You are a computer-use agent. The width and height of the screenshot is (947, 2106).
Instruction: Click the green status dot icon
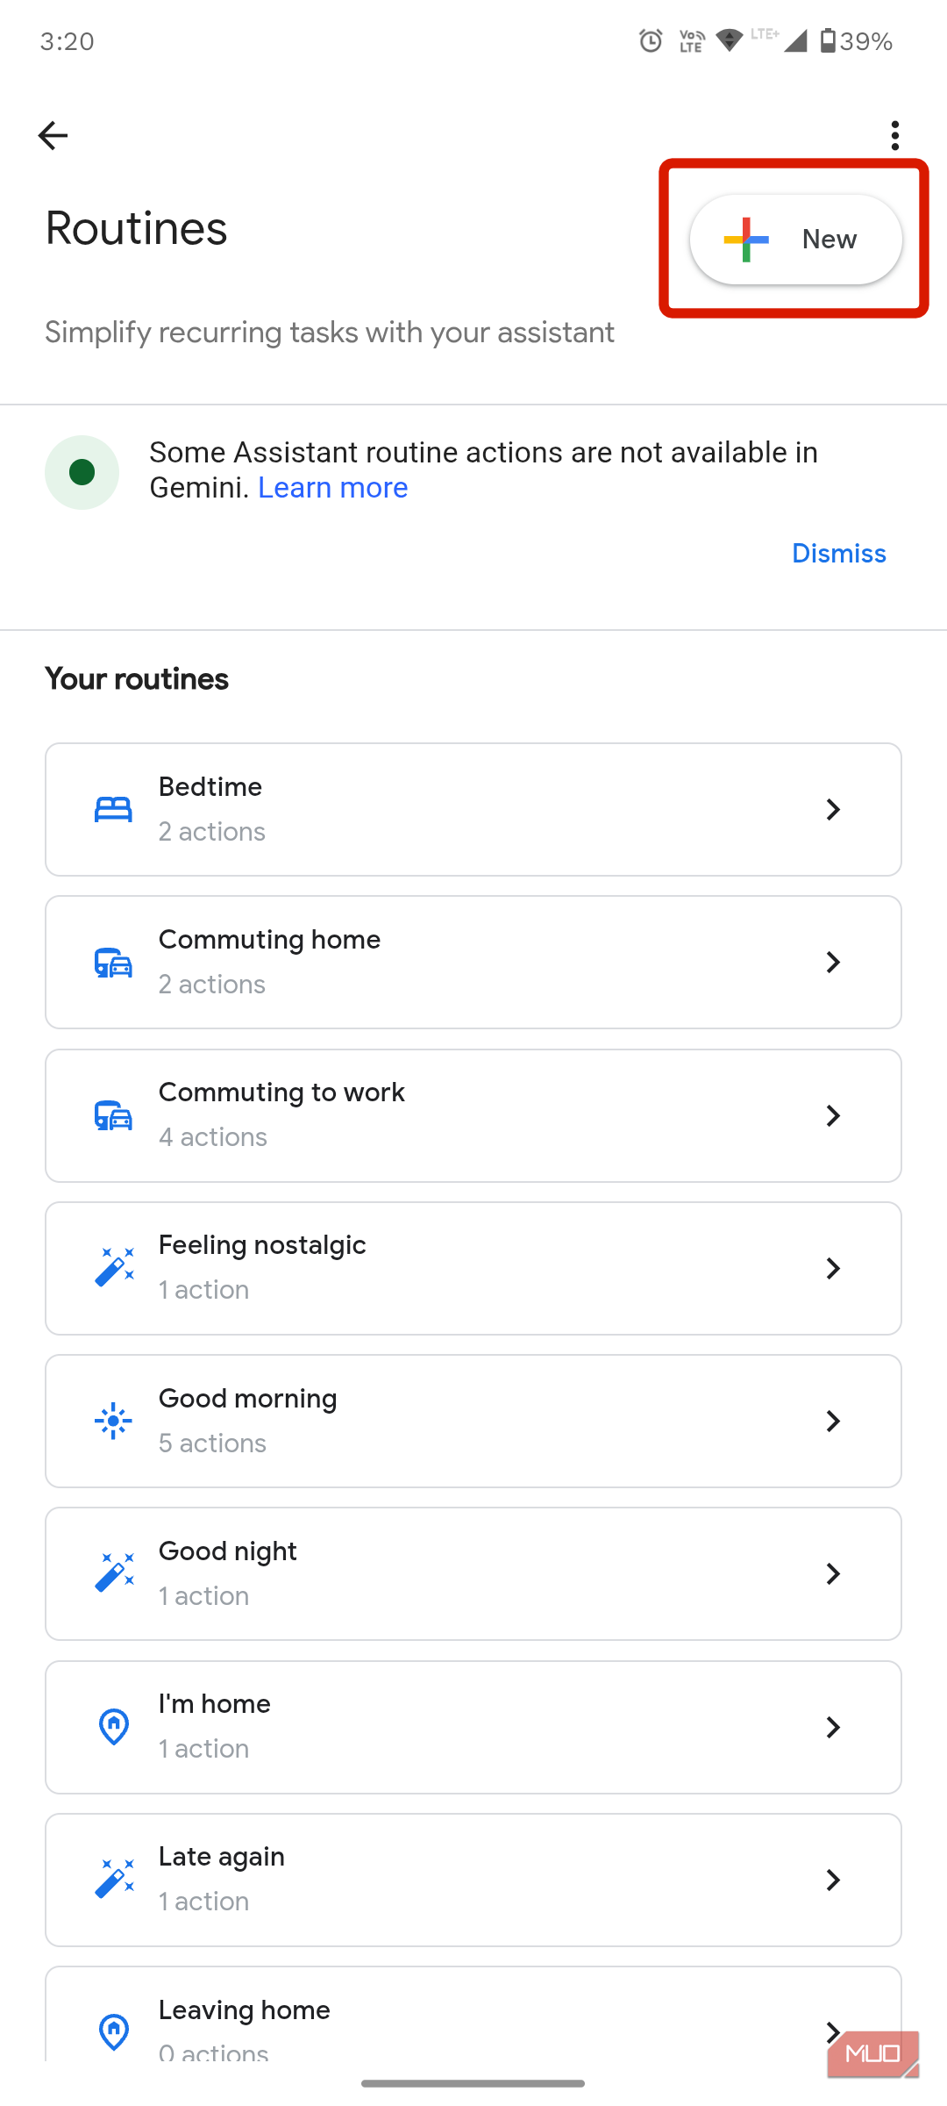82,472
